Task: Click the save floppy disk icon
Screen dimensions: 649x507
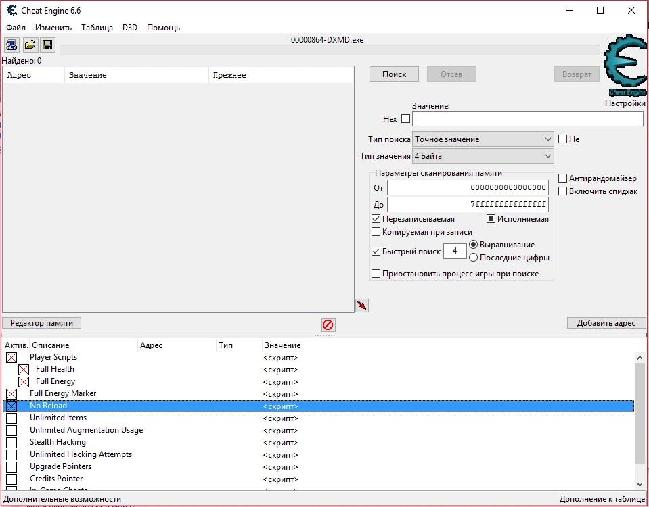Action: 47,45
